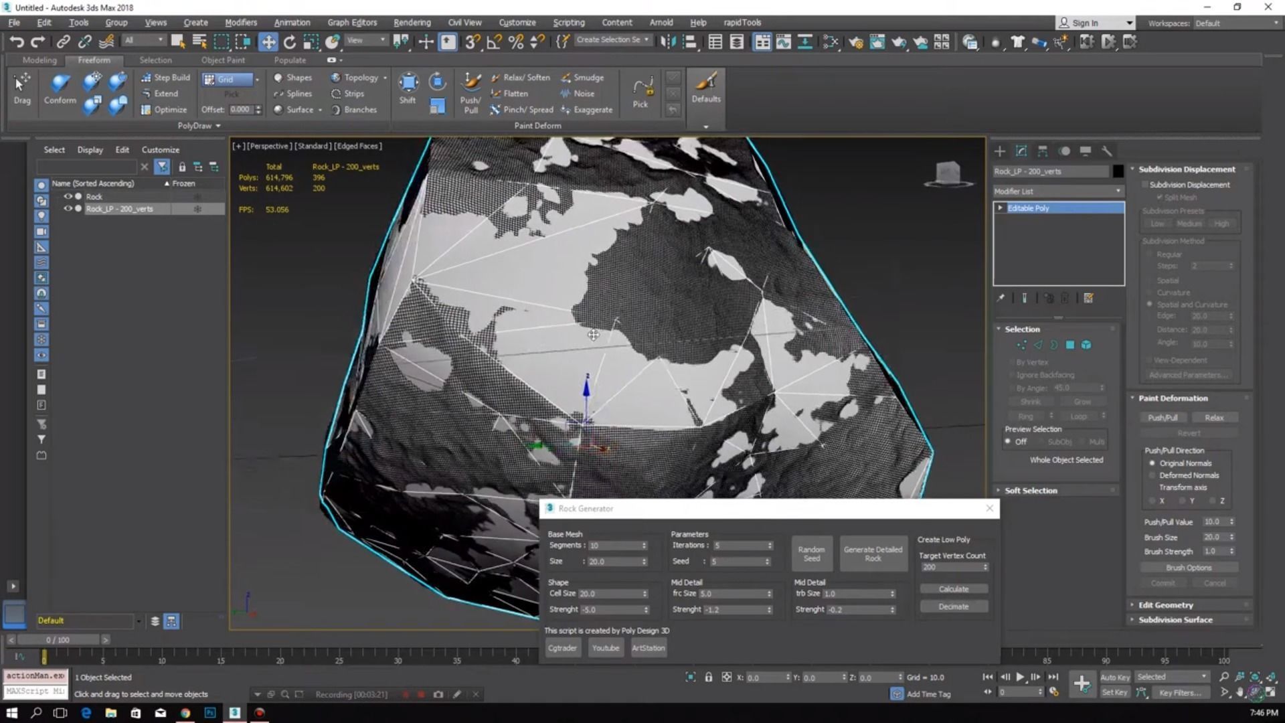Open the Rendering menu
Image resolution: width=1285 pixels, height=723 pixels.
pos(412,22)
